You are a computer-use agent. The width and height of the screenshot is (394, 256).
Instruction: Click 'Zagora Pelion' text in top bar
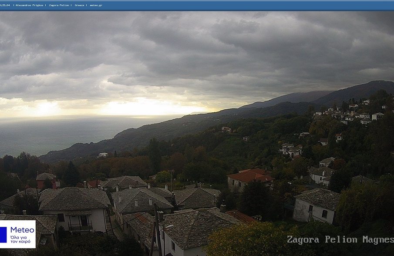tap(59, 5)
